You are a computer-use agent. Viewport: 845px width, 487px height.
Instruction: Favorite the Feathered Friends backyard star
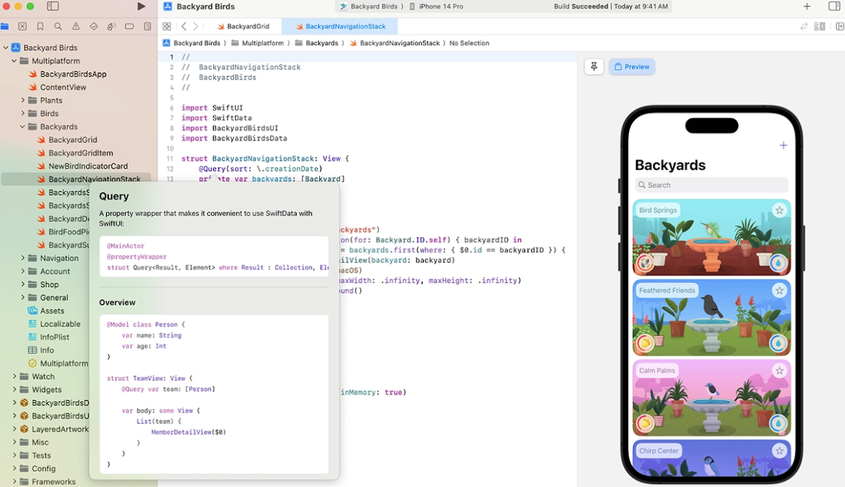coord(779,291)
